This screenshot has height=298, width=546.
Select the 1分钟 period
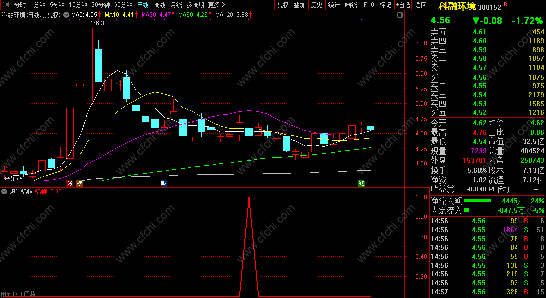pos(38,5)
